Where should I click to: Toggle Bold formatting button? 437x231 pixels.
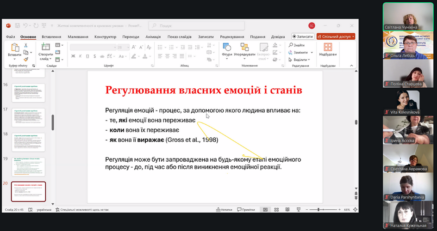73,56
